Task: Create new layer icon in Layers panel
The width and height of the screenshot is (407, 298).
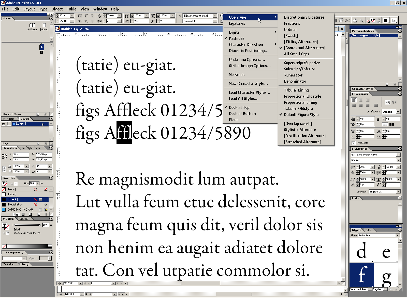Action: [38, 144]
